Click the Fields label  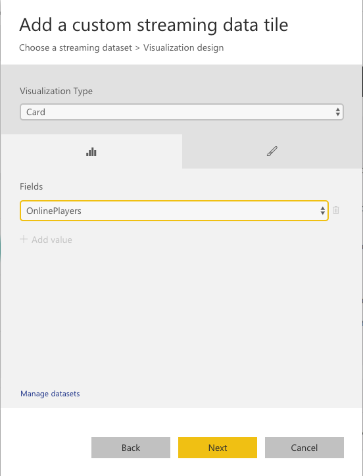(31, 186)
